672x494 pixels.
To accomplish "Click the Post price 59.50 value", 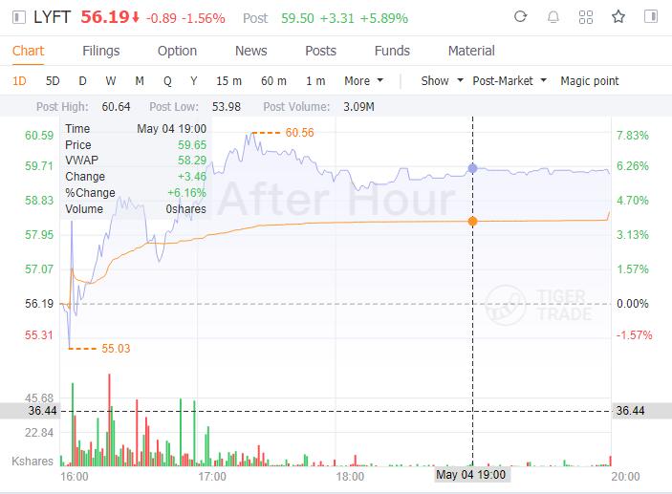I will (297, 18).
